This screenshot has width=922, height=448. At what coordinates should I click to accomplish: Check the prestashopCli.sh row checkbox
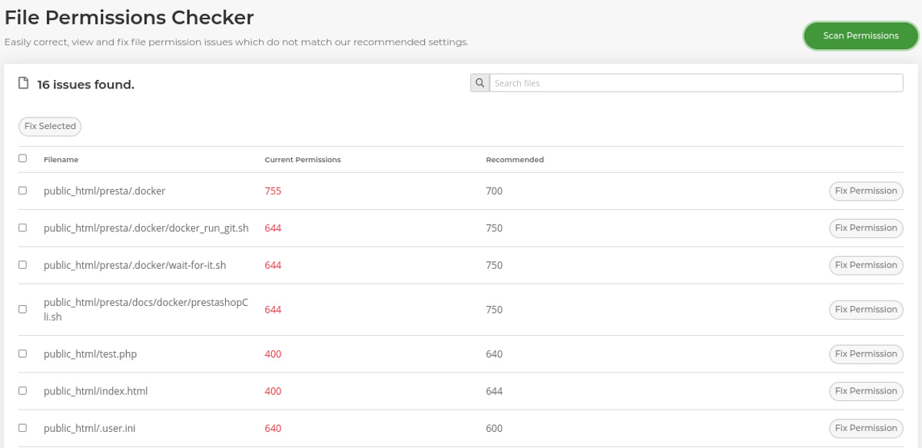22,309
